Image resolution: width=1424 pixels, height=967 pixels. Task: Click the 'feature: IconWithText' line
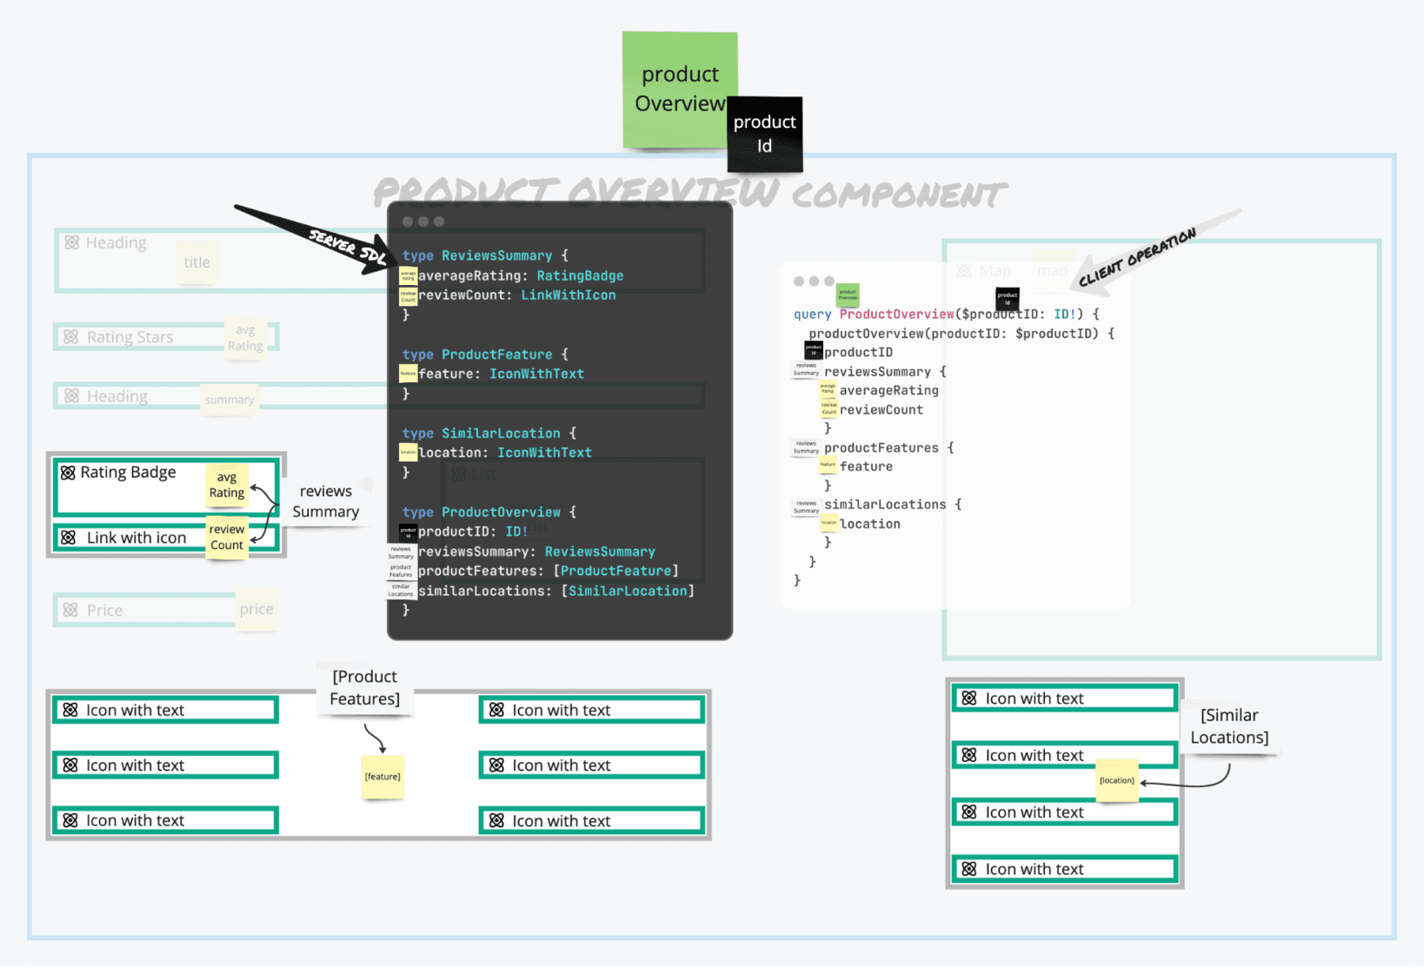[502, 374]
